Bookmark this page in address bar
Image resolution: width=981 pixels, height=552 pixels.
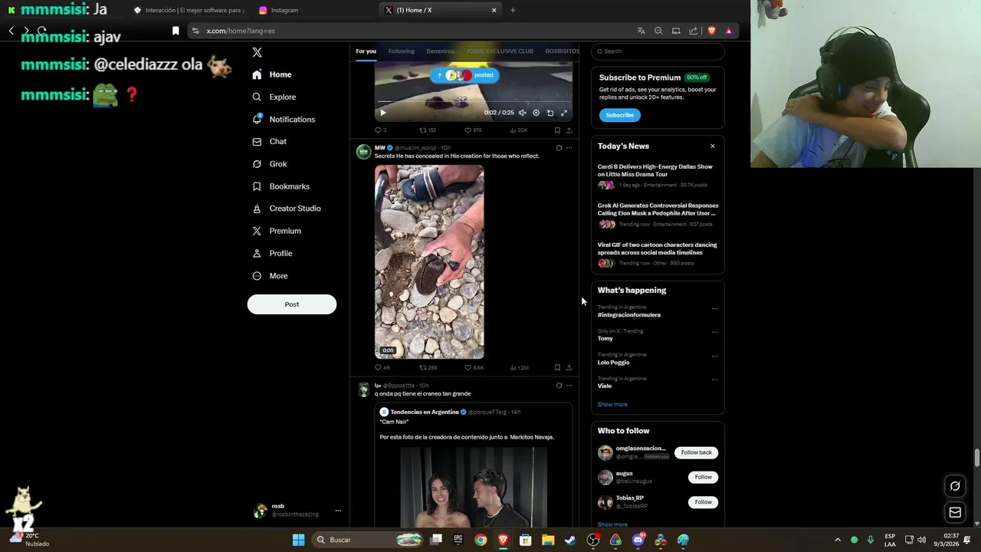tap(176, 31)
